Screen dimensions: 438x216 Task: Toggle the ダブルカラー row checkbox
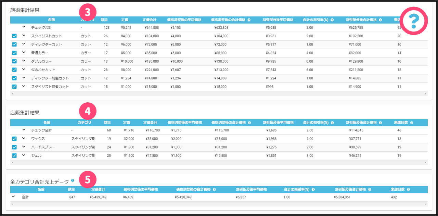[x=14, y=61]
